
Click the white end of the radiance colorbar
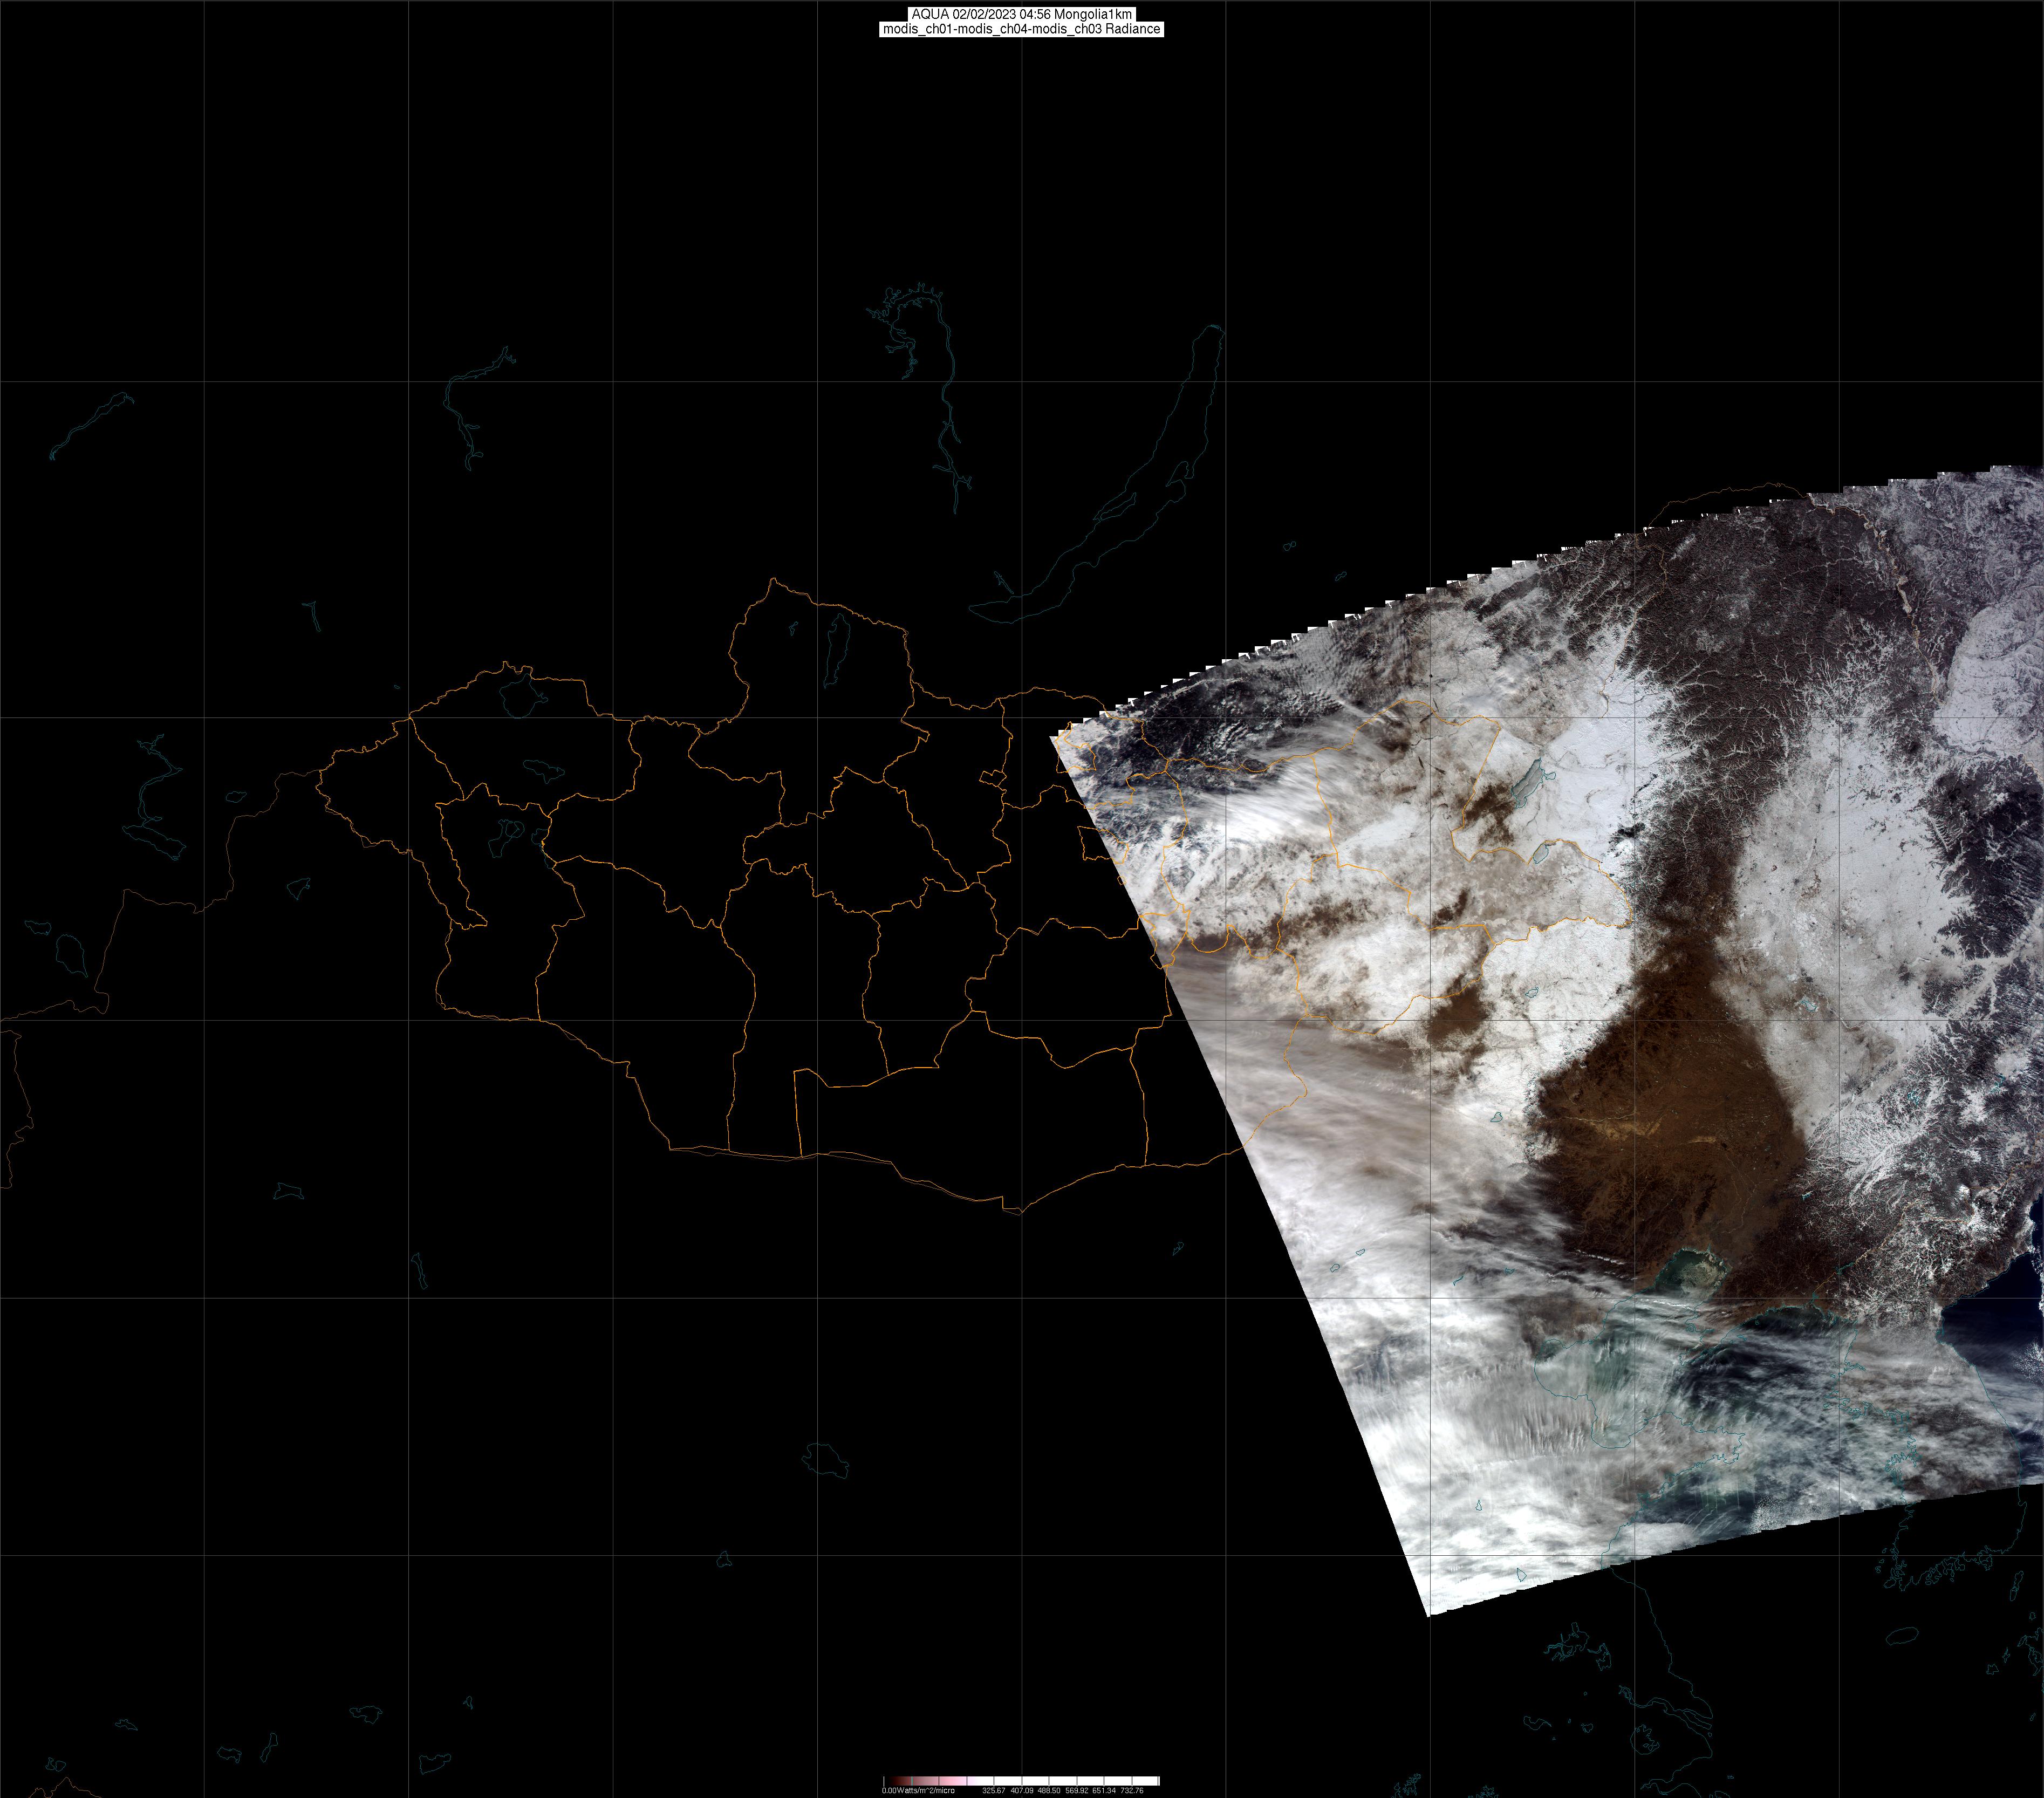point(1150,1781)
